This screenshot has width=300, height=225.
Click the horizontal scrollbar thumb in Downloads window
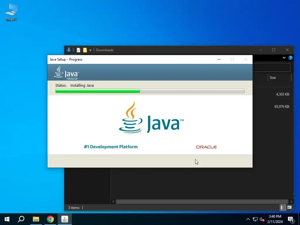pyautogui.click(x=202, y=202)
